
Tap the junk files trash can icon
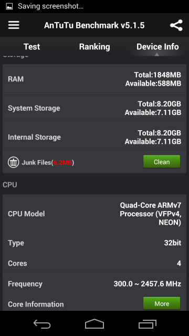13,162
